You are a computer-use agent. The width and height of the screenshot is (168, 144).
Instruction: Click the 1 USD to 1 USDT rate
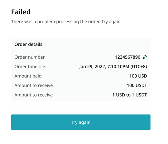tap(130, 95)
